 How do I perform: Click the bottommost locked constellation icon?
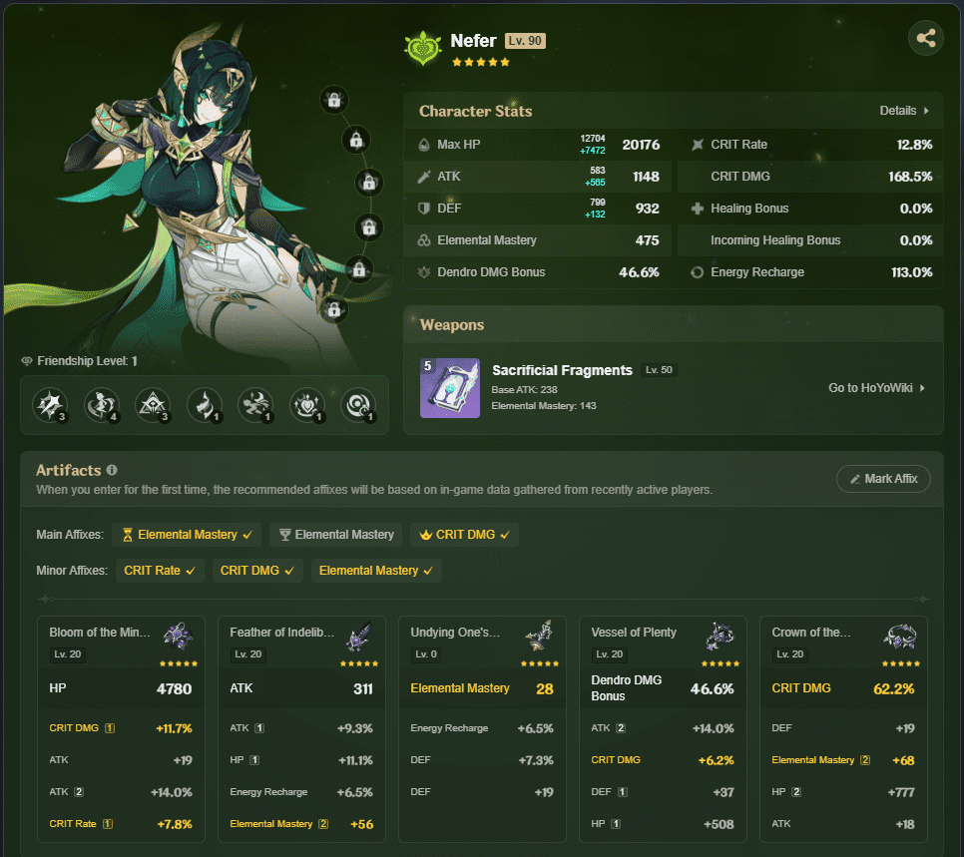[334, 309]
